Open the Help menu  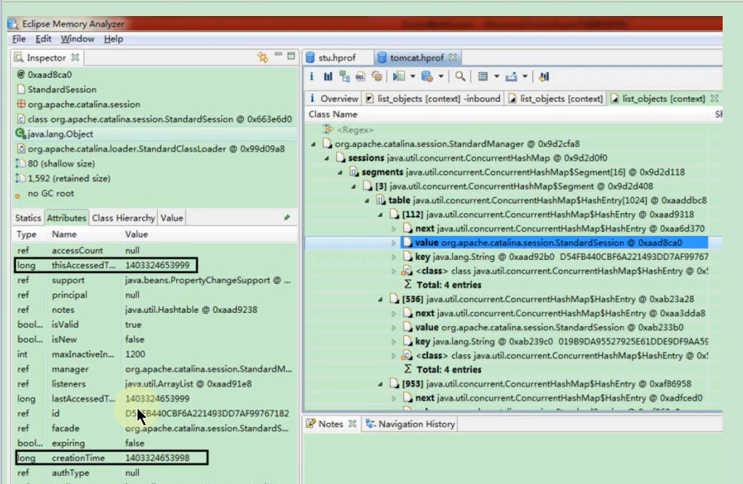pos(114,39)
